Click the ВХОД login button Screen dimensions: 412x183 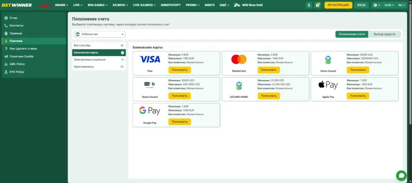pos(361,5)
